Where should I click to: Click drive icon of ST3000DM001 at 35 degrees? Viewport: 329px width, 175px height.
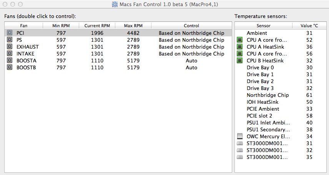pos(239,157)
